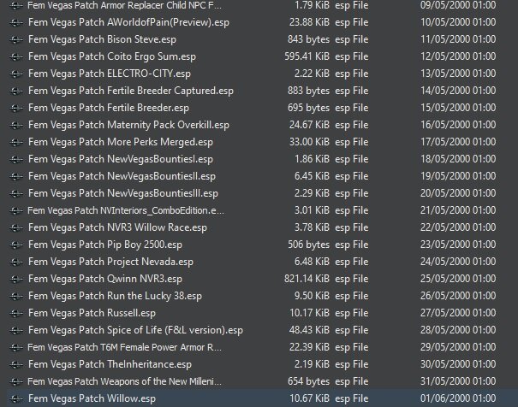
Task: Click the 33.00 KiB size value
Action: (x=309, y=143)
